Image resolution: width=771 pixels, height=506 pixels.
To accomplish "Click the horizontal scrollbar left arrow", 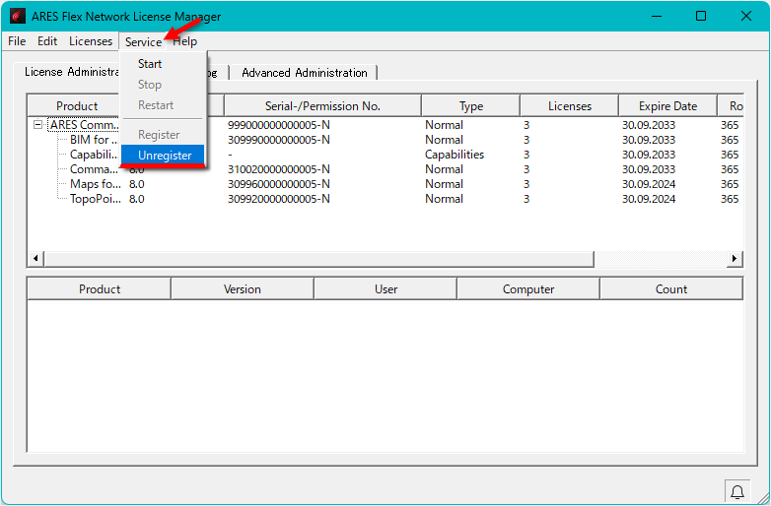I will tap(35, 258).
